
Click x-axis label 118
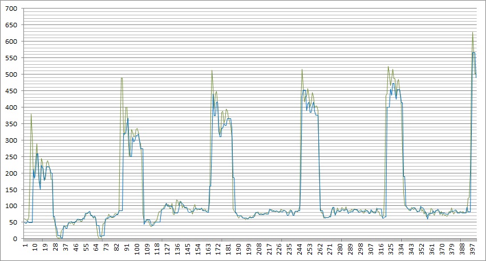click(x=157, y=249)
